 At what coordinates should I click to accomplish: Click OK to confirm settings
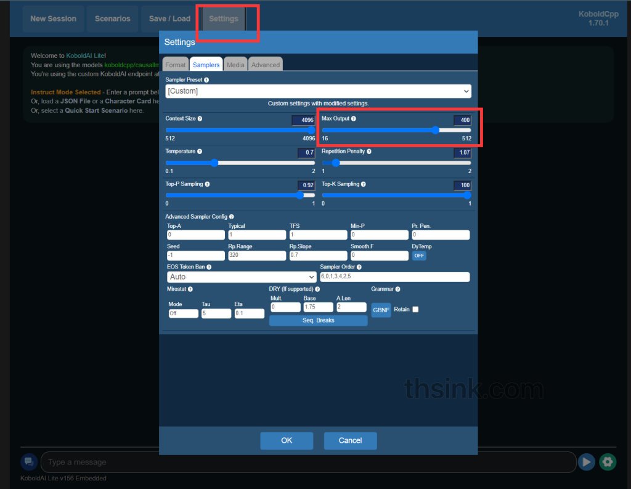coord(287,440)
